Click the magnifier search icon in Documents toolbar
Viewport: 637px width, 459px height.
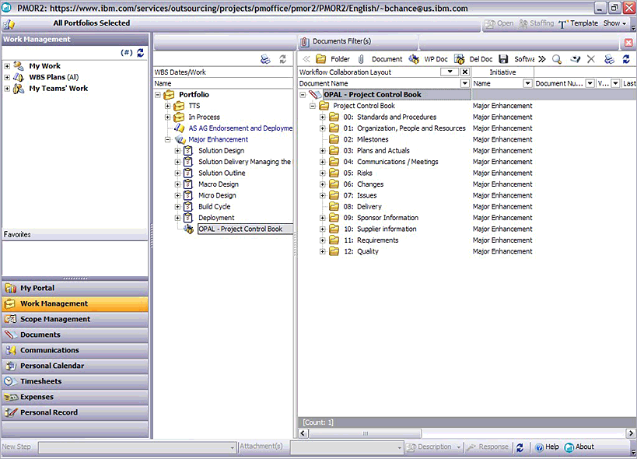(x=557, y=59)
